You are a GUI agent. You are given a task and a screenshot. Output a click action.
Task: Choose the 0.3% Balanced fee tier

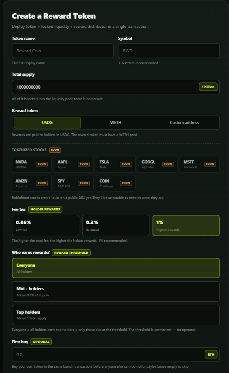click(116, 225)
